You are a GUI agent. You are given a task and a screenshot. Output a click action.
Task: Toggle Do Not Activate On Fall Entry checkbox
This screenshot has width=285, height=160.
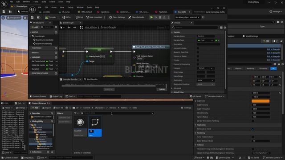(253, 121)
